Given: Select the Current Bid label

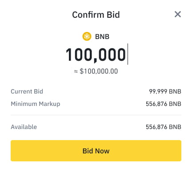Looking at the screenshot, I should tap(27, 91).
